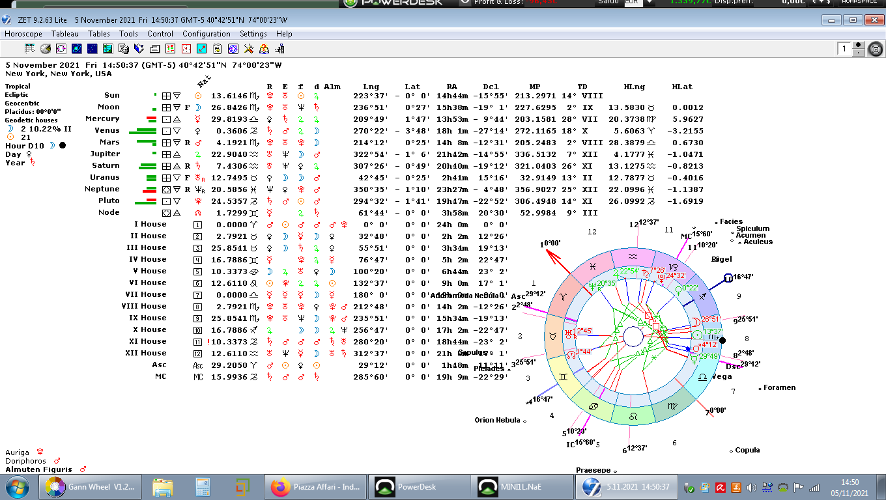Viewport: 886px width, 500px height.
Task: Open the dark blue starry sky icon
Action: point(93,49)
